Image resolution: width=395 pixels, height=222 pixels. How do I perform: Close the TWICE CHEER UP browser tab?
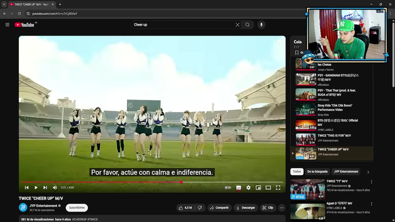click(x=52, y=4)
